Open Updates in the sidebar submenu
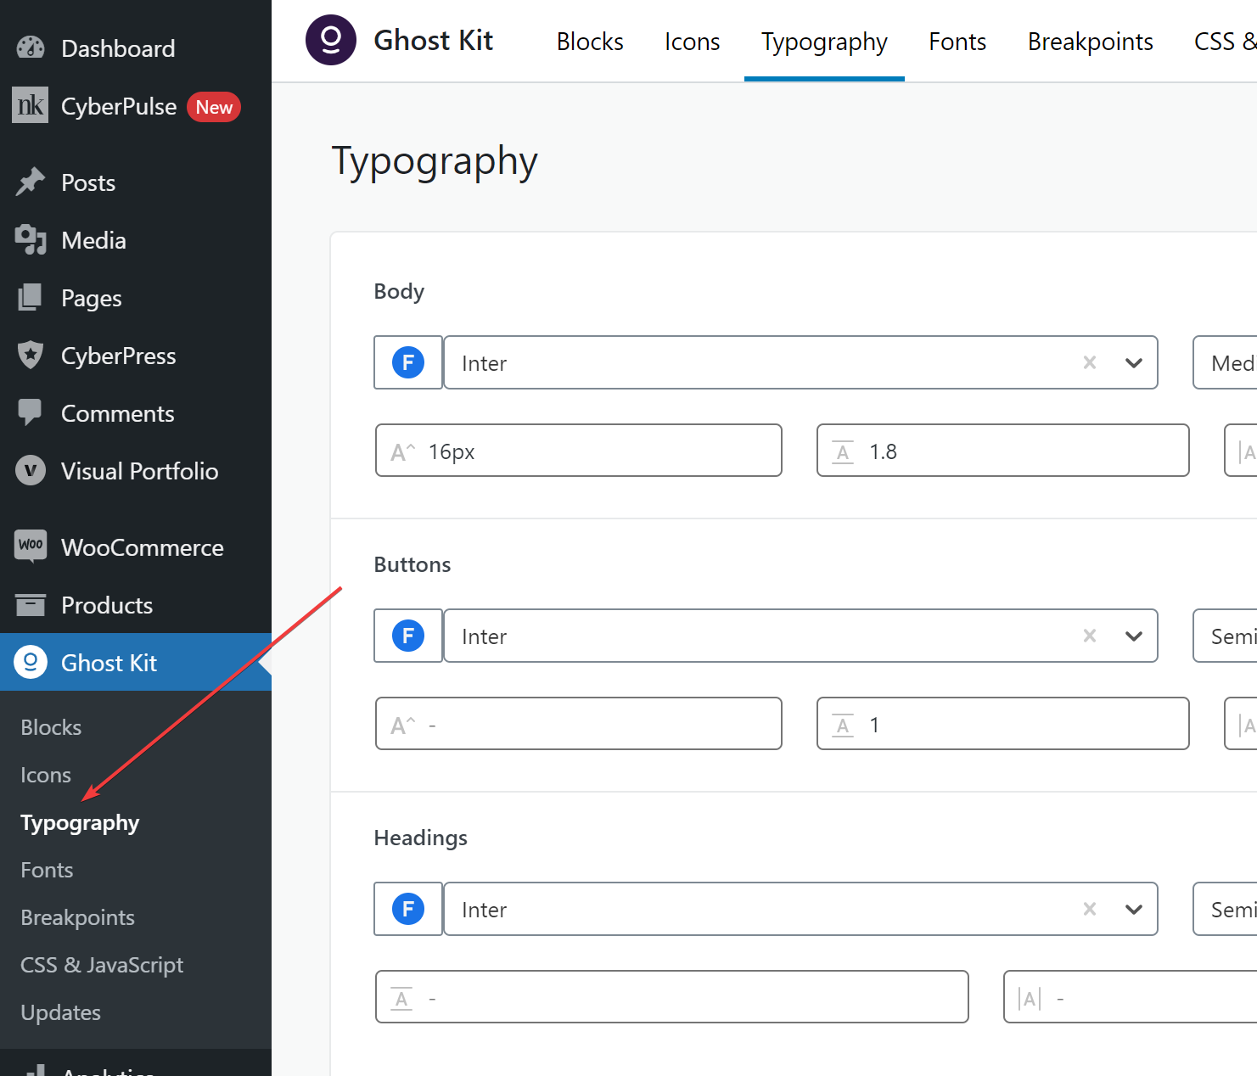 (x=60, y=1012)
